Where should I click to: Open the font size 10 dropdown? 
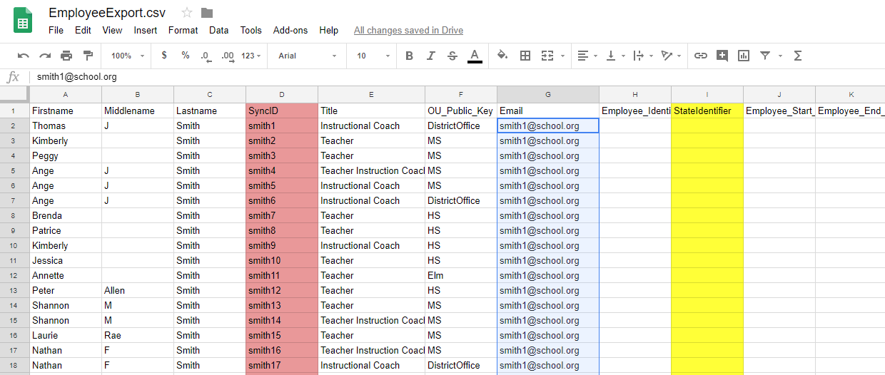pyautogui.click(x=373, y=56)
